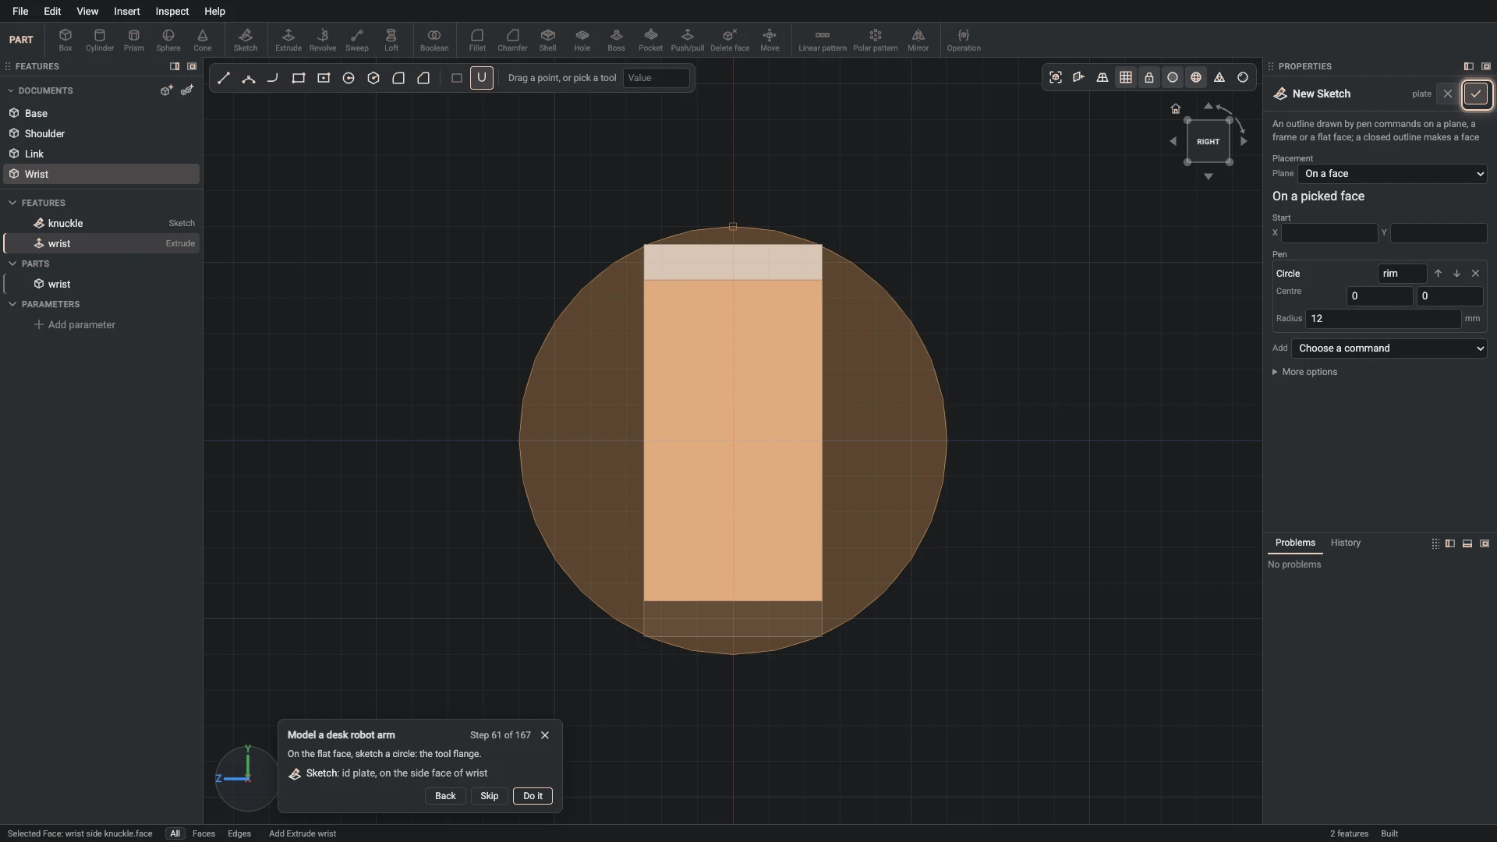Toggle the grid display button
The height and width of the screenshot is (842, 1497).
point(1126,77)
